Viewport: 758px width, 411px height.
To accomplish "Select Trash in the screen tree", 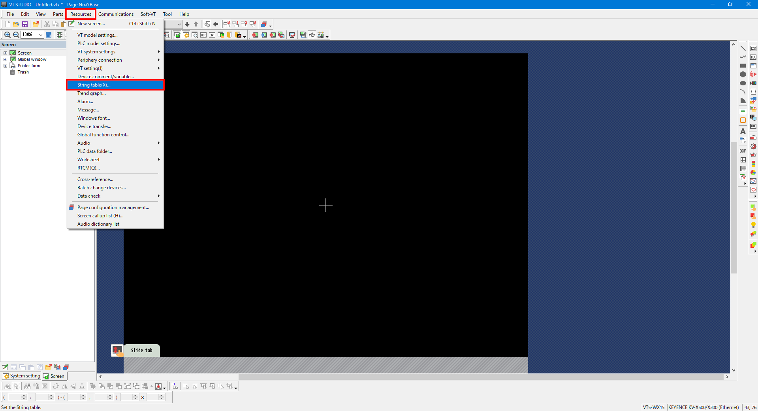I will tap(23, 72).
